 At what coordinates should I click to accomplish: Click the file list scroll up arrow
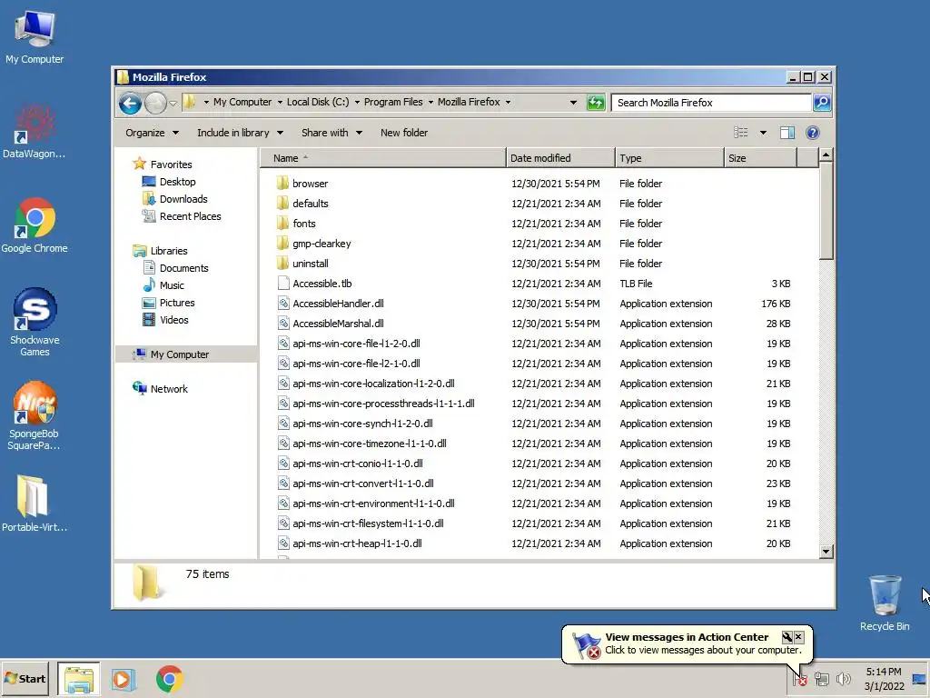pos(826,155)
